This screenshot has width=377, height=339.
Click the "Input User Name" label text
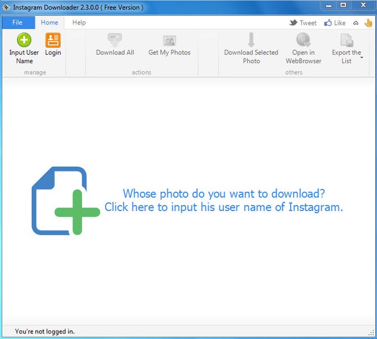24,56
